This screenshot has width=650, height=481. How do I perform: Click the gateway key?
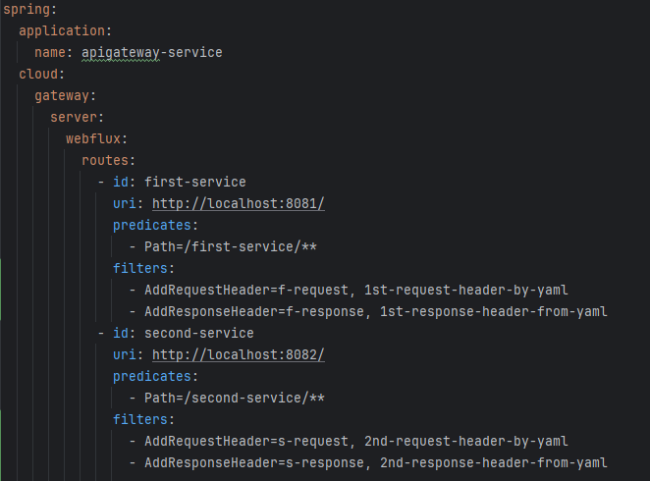62,95
